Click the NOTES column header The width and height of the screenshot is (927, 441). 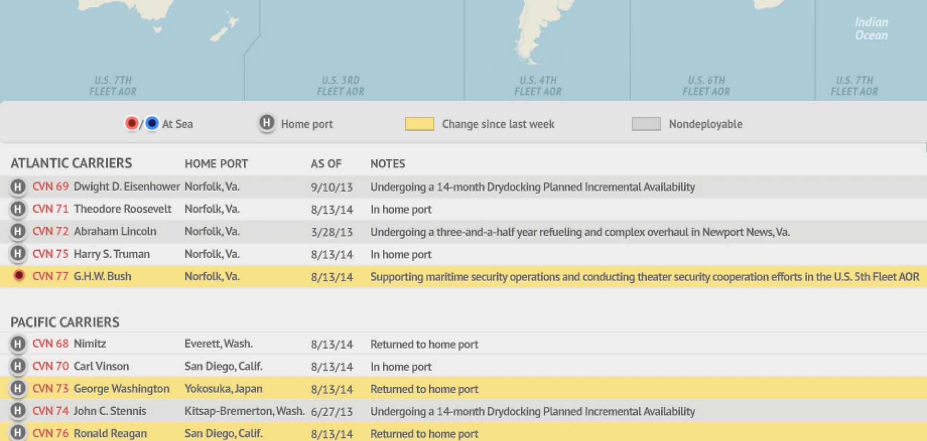388,164
